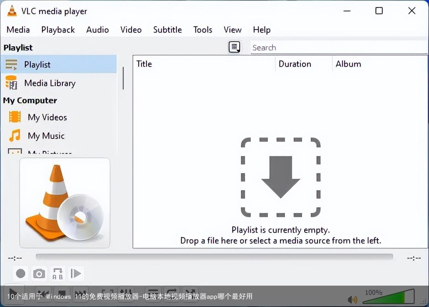The width and height of the screenshot is (429, 307).
Task: Mute audio via the speaker icon
Action: tap(352, 299)
